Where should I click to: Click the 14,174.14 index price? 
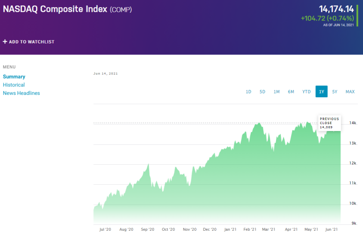(x=336, y=9)
